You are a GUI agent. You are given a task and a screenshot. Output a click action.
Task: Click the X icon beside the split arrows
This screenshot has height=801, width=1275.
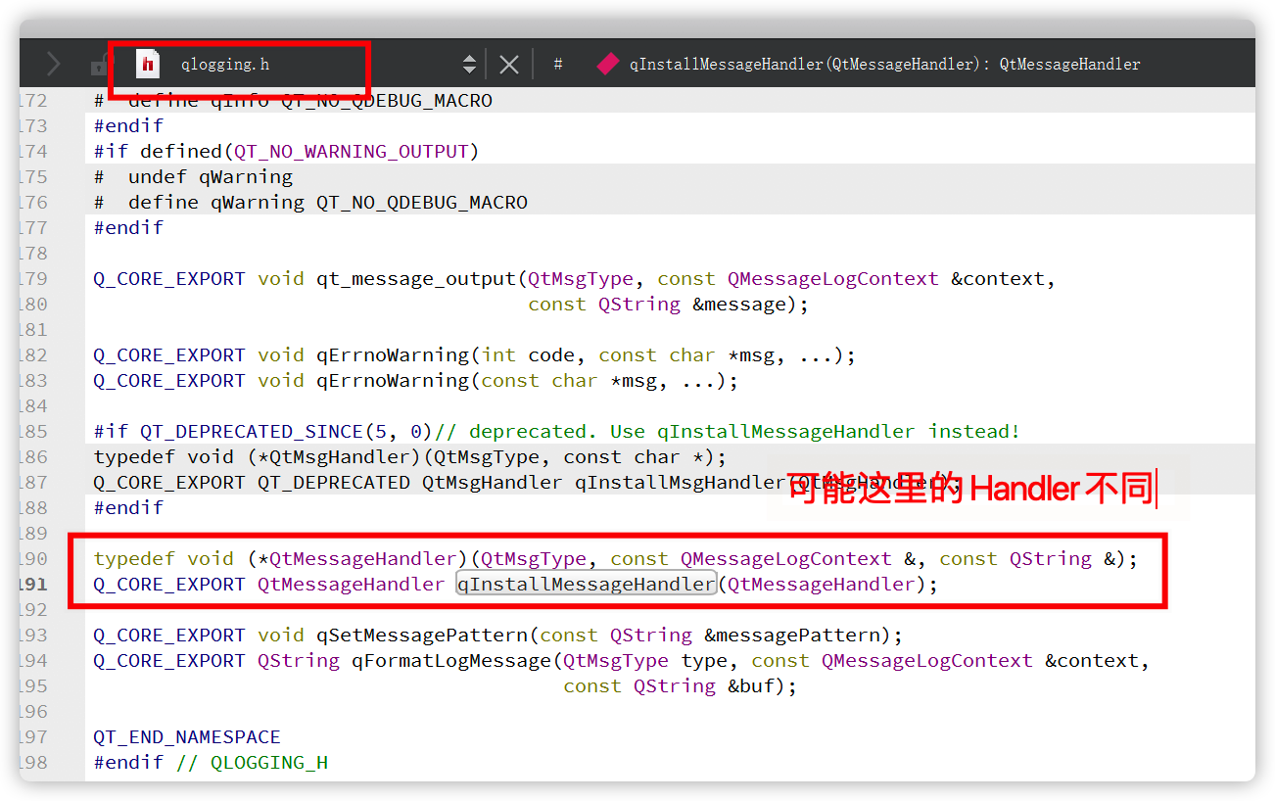[x=508, y=63]
